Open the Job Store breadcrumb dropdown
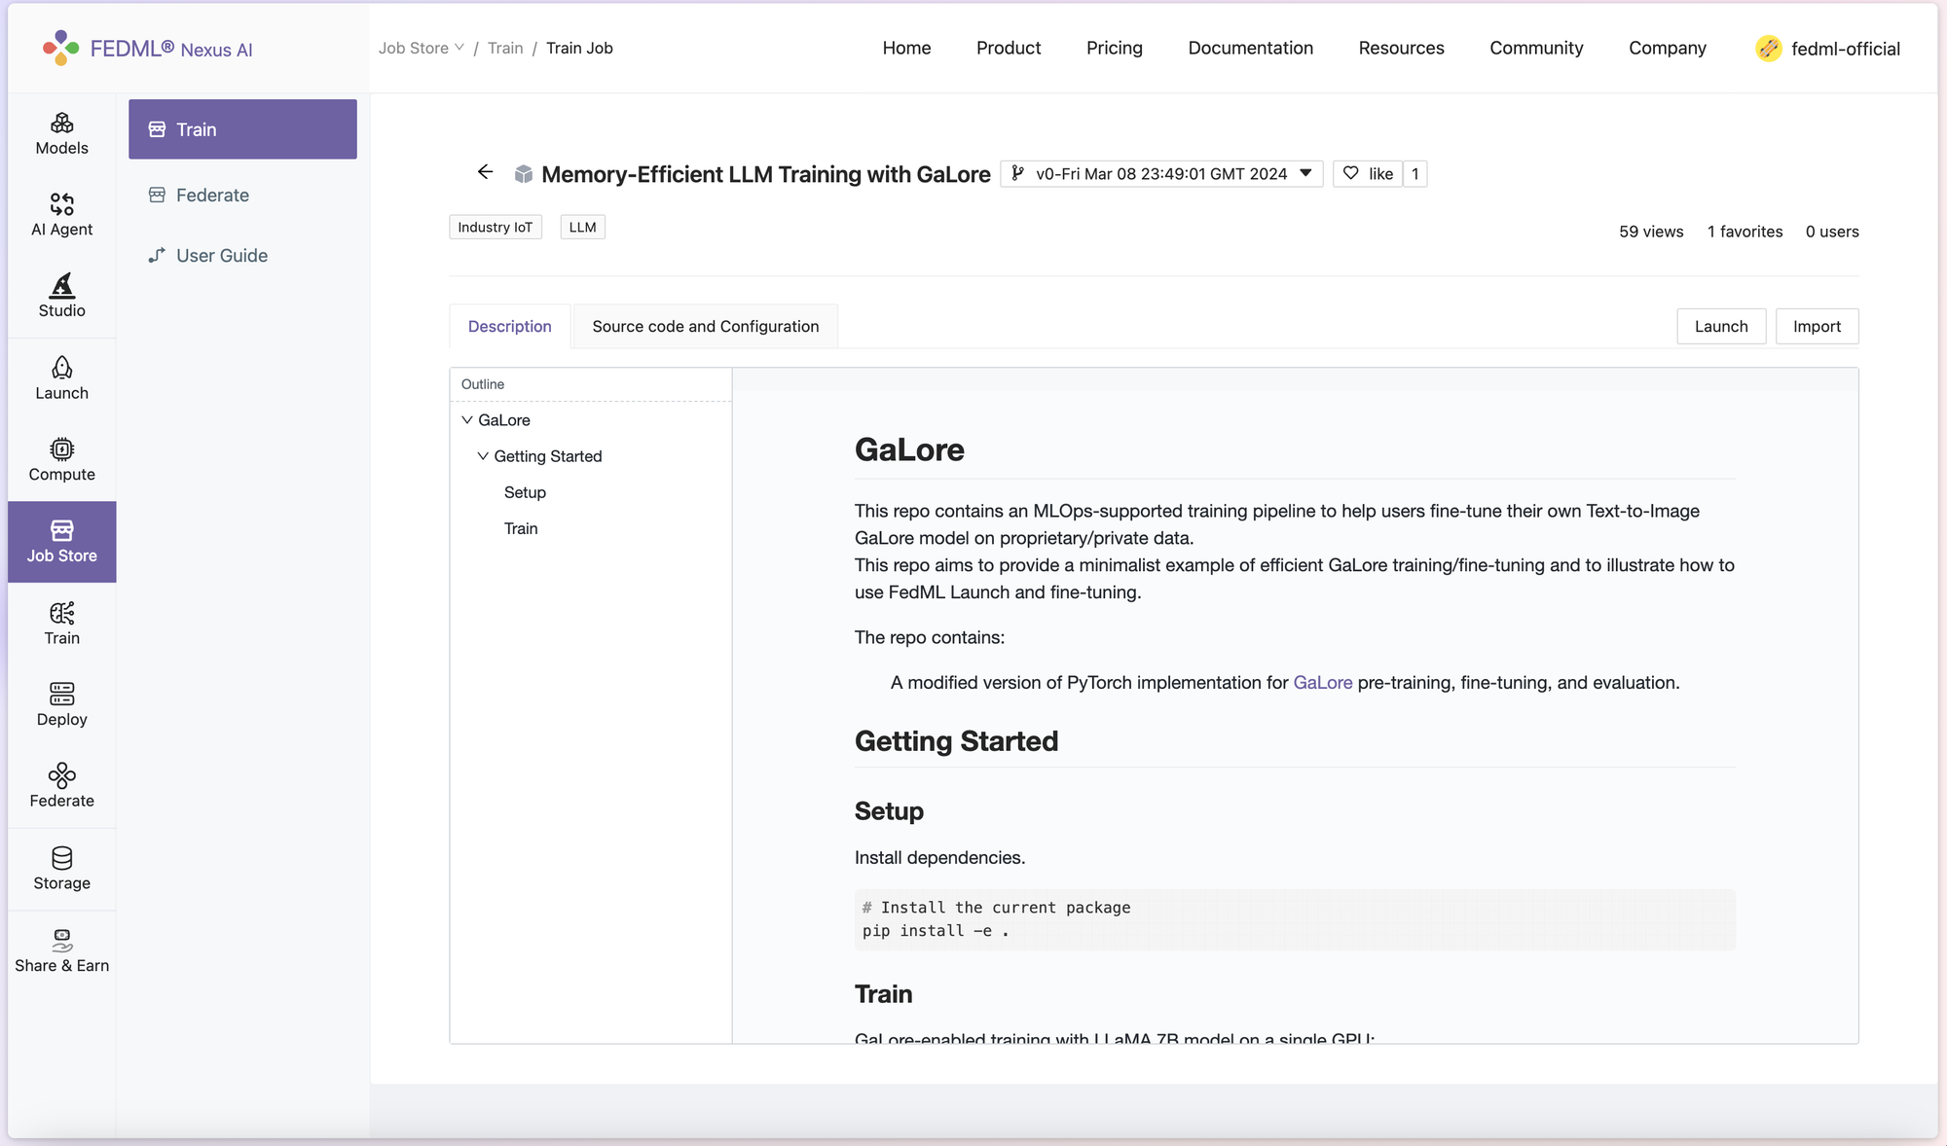 pos(421,48)
